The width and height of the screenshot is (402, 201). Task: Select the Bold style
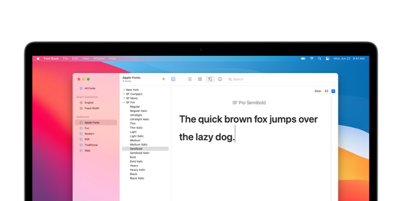tap(133, 157)
